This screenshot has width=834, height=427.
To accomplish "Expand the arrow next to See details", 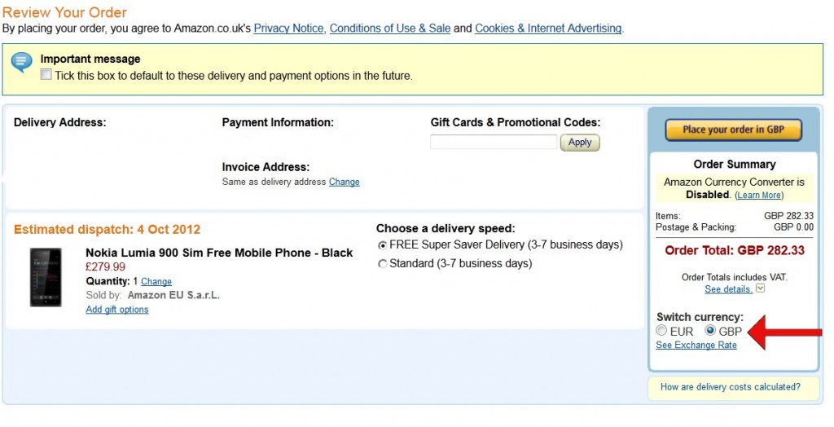I will [761, 288].
